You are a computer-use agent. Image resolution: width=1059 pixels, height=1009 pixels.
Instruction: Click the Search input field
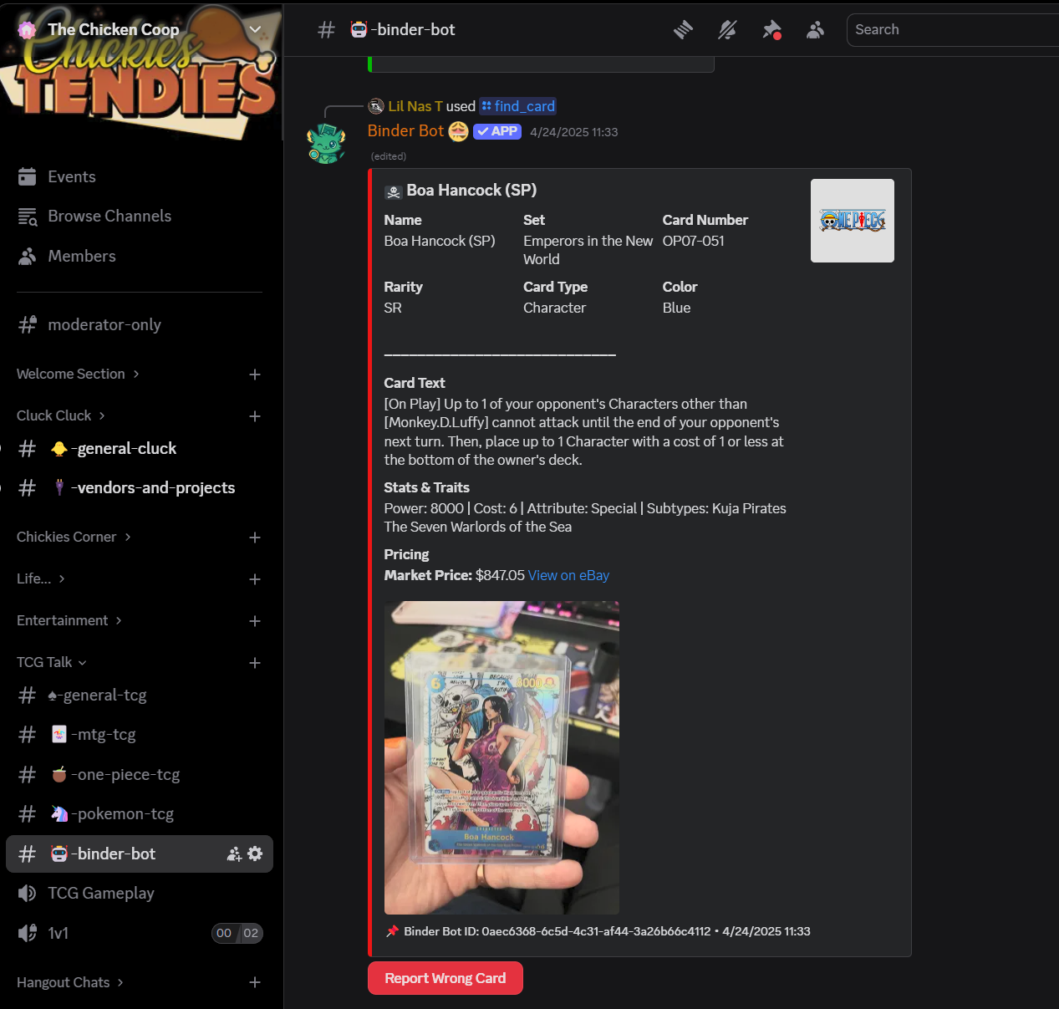click(x=953, y=30)
